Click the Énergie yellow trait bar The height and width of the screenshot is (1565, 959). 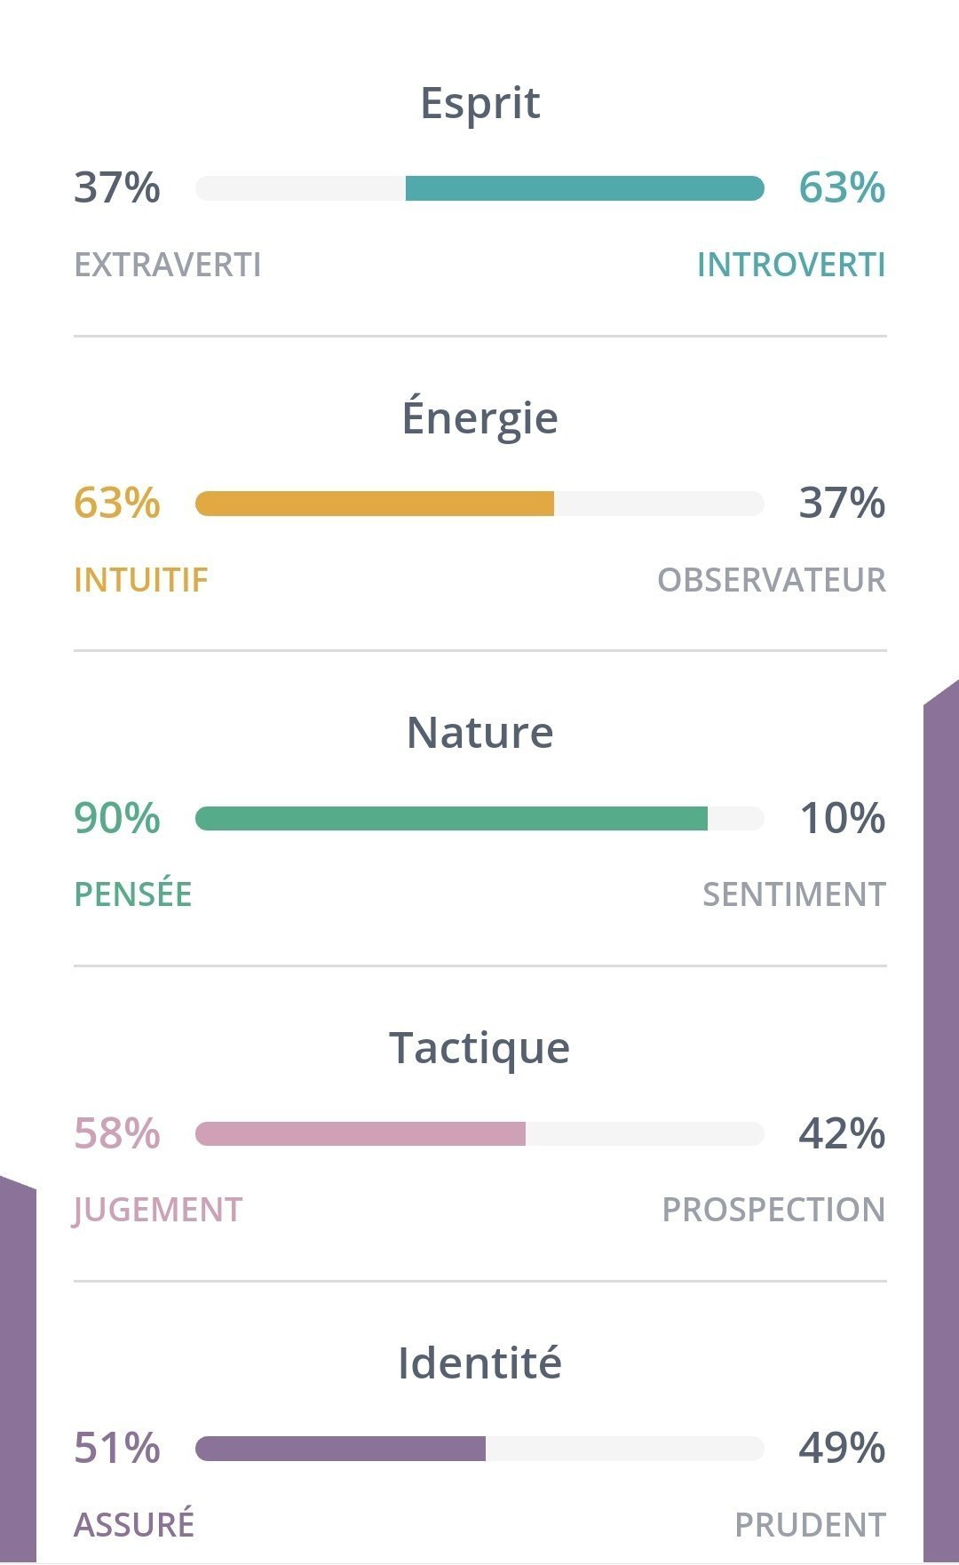pyautogui.click(x=479, y=504)
